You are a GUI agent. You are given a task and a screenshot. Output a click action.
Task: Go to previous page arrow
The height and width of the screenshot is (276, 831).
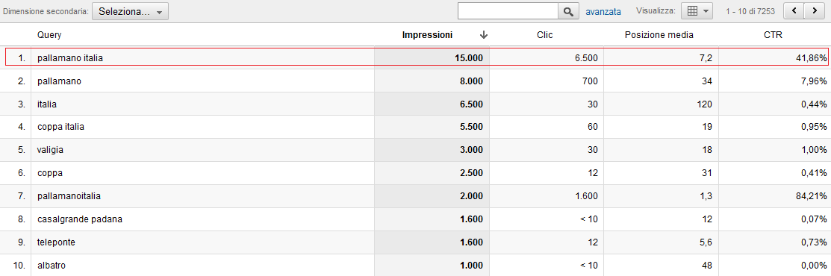click(794, 10)
